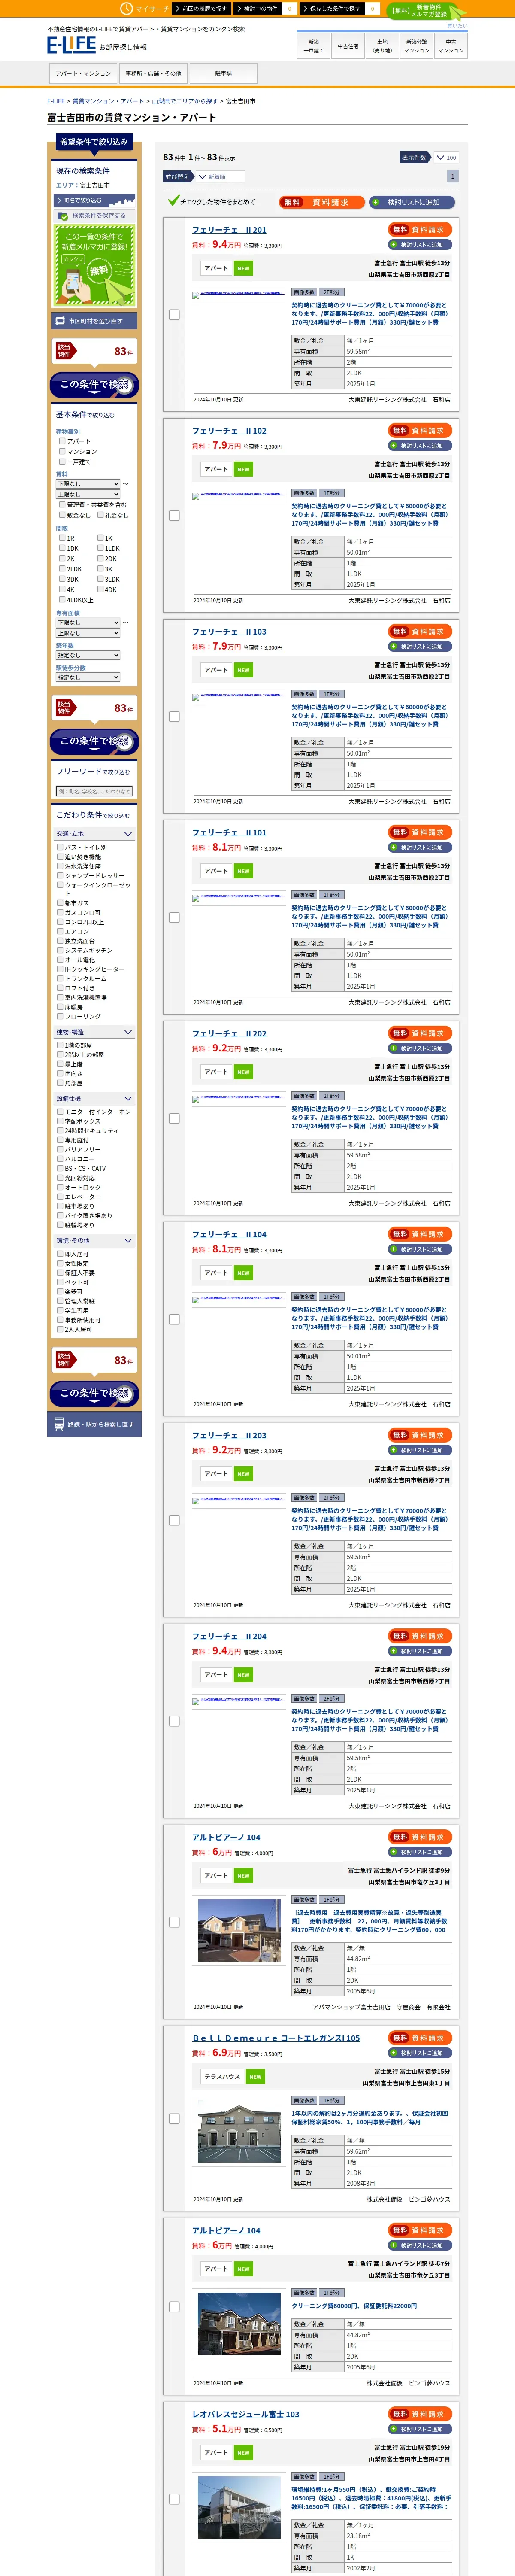Tick the アパート building type checkbox
515x2576 pixels.
(62, 441)
